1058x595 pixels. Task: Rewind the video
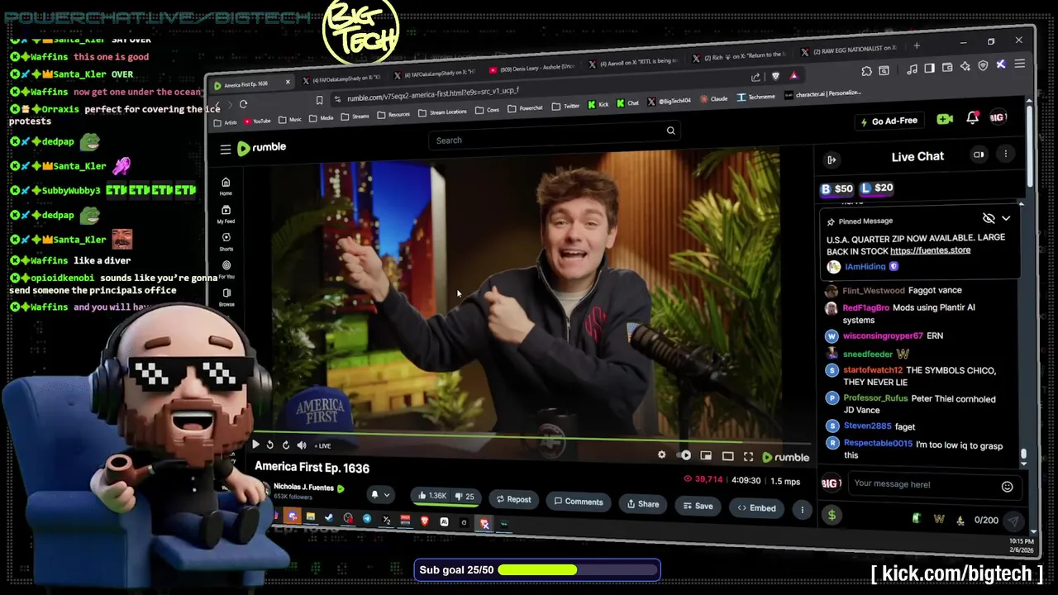tap(269, 445)
